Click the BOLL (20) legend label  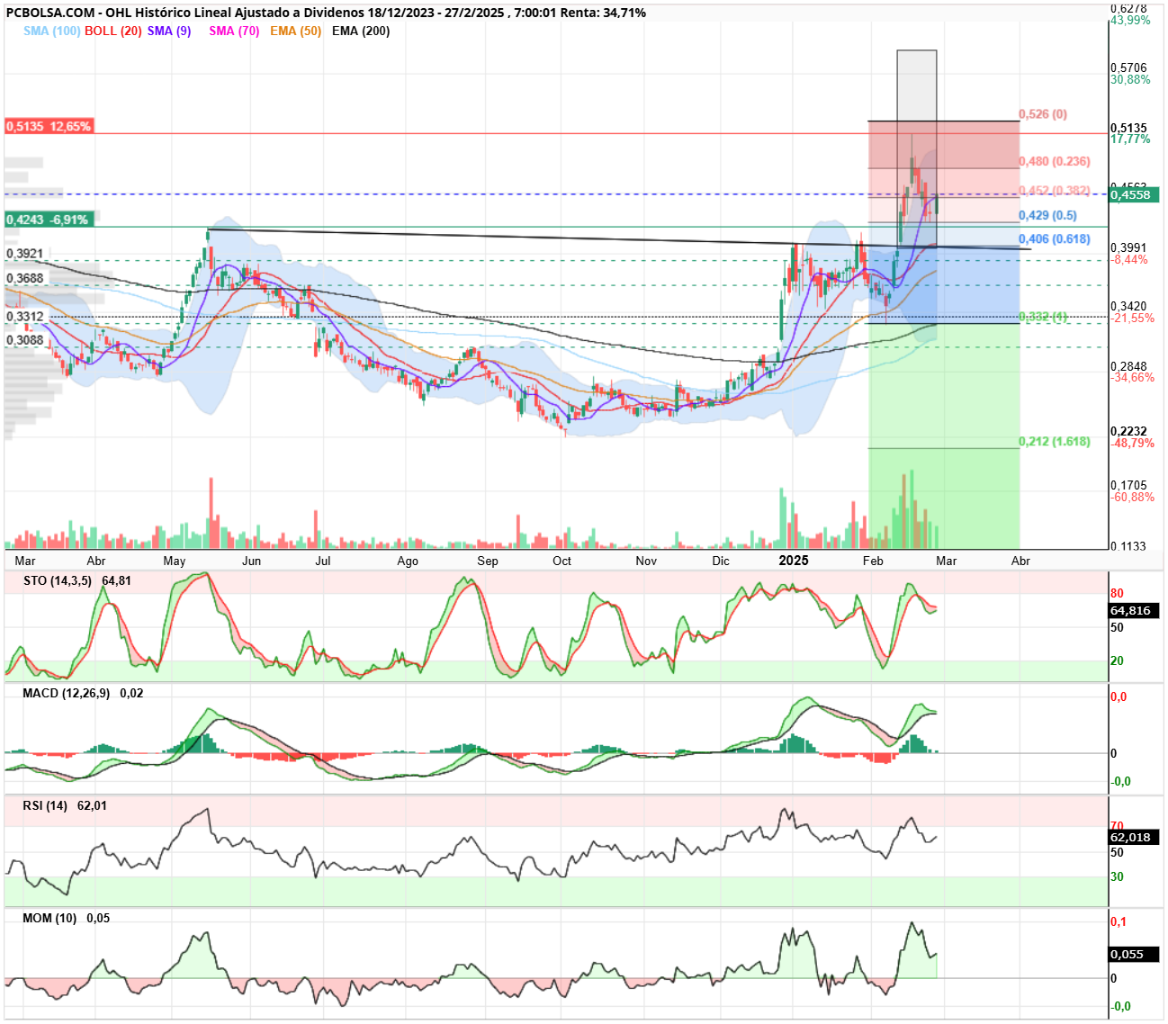113,31
